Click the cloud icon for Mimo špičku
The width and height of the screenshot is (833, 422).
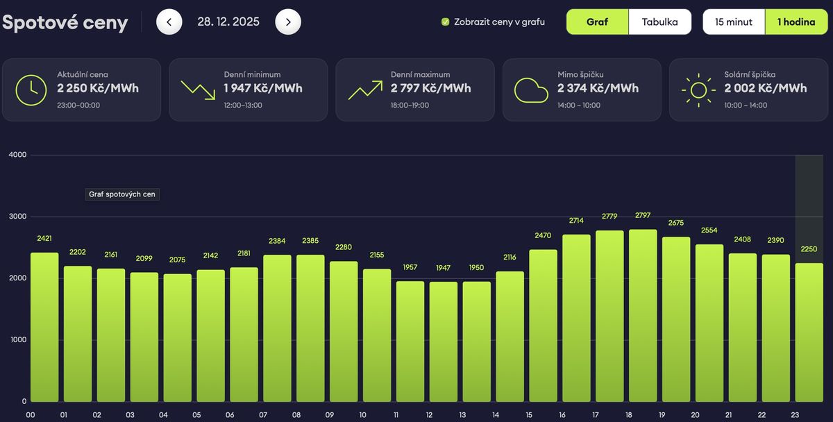(x=531, y=90)
